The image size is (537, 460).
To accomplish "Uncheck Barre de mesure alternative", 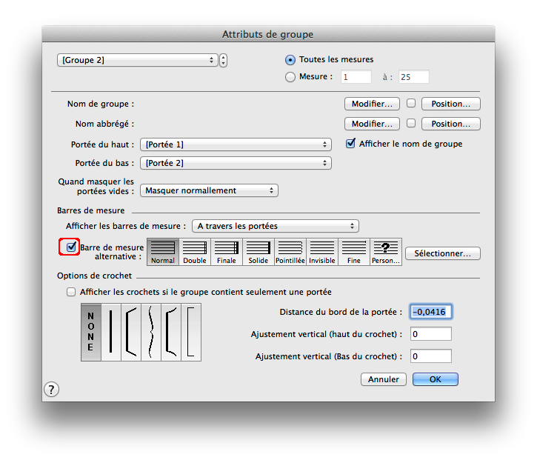I will 72,247.
